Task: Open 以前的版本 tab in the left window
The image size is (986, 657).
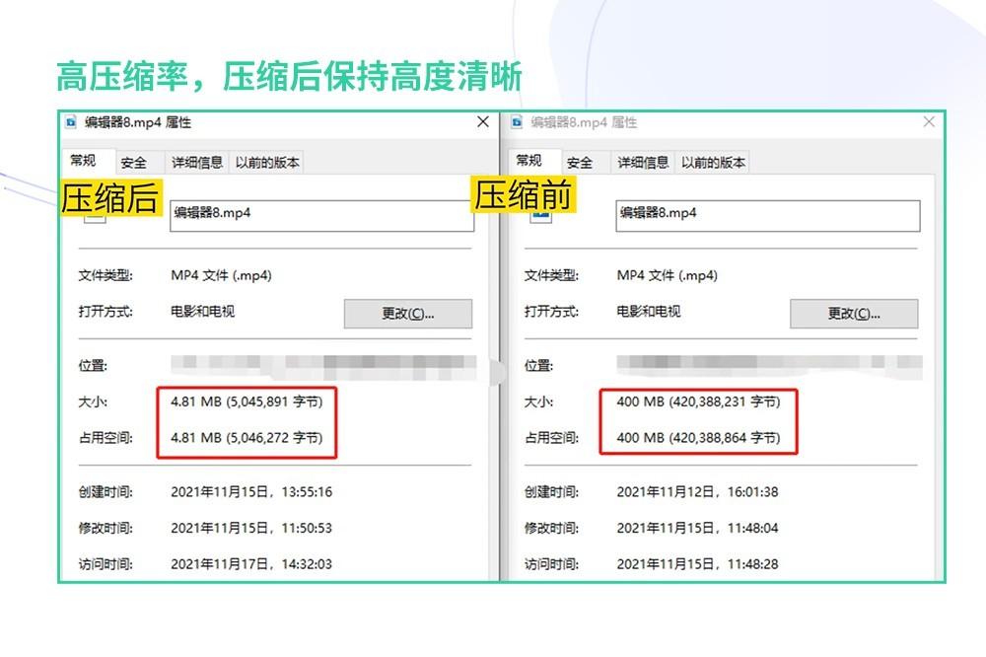Action: point(267,163)
